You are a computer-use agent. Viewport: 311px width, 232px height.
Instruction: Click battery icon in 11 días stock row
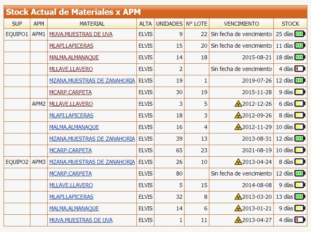[x=300, y=46]
